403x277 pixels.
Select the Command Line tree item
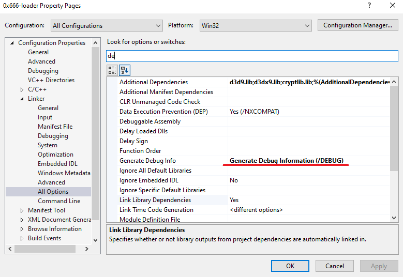coord(59,201)
